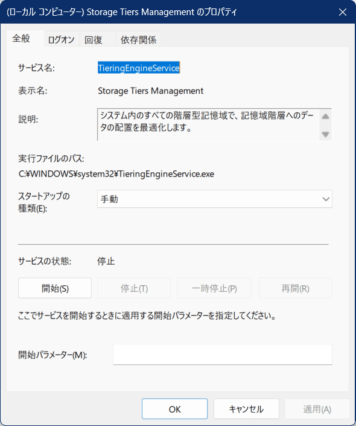
Task: Click the サービス名: label
Action: pyautogui.click(x=36, y=68)
